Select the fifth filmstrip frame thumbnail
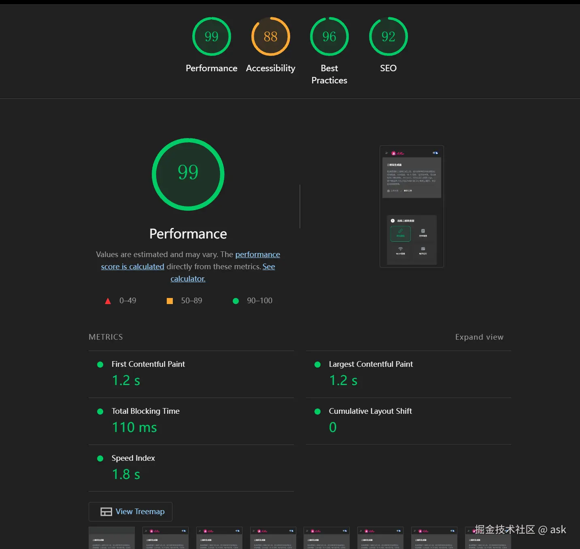Screen dimensions: 580x549 pyautogui.click(x=327, y=538)
